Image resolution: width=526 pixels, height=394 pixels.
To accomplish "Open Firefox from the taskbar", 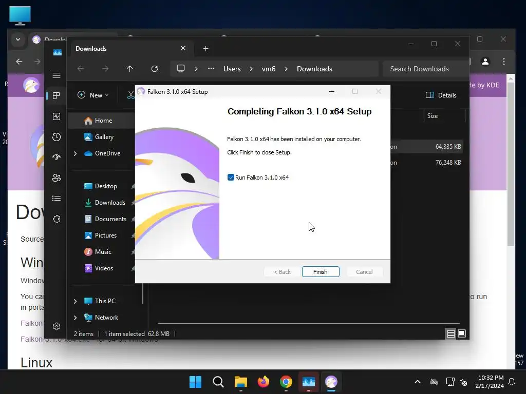I will click(x=264, y=382).
